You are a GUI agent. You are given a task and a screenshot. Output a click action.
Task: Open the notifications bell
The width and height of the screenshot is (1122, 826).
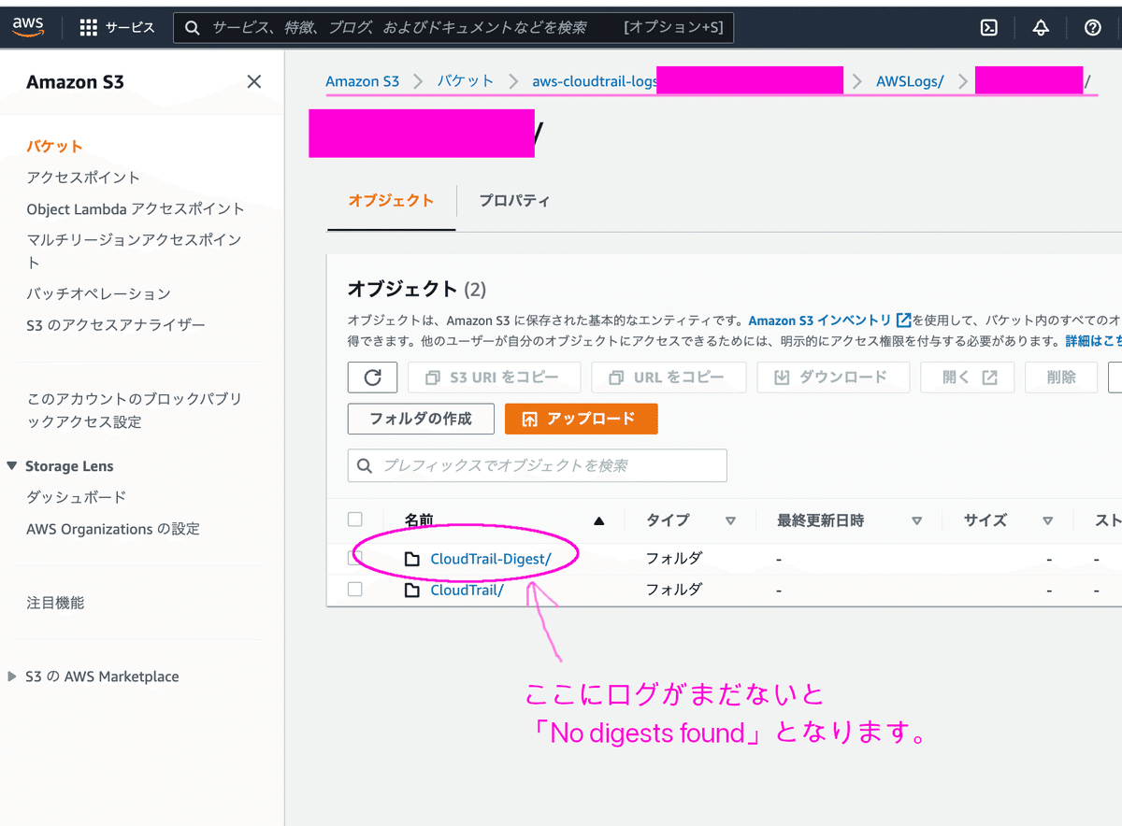[x=1041, y=28]
